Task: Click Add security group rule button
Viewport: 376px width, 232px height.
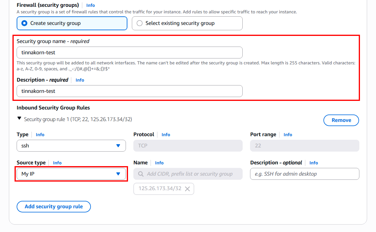Action: (x=54, y=206)
